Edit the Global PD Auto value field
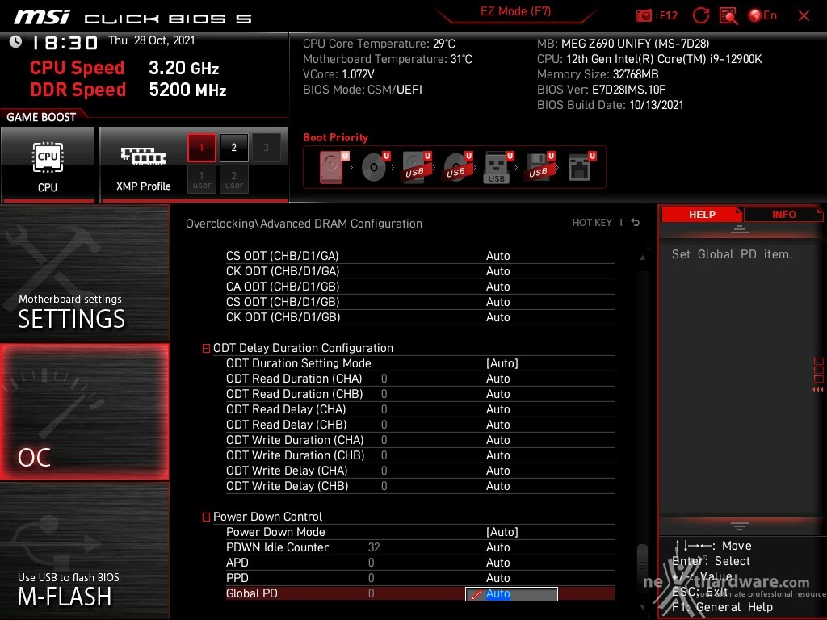Viewport: 827px width, 620px height. pyautogui.click(x=511, y=593)
